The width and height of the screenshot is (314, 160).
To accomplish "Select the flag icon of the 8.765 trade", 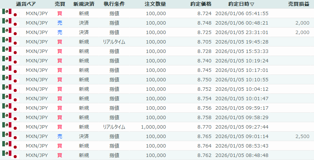I will click(x=11, y=136).
